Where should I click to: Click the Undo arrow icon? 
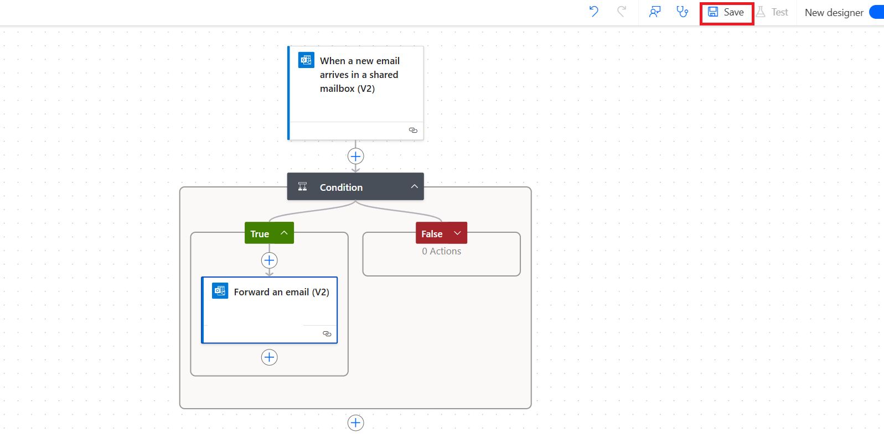(594, 12)
